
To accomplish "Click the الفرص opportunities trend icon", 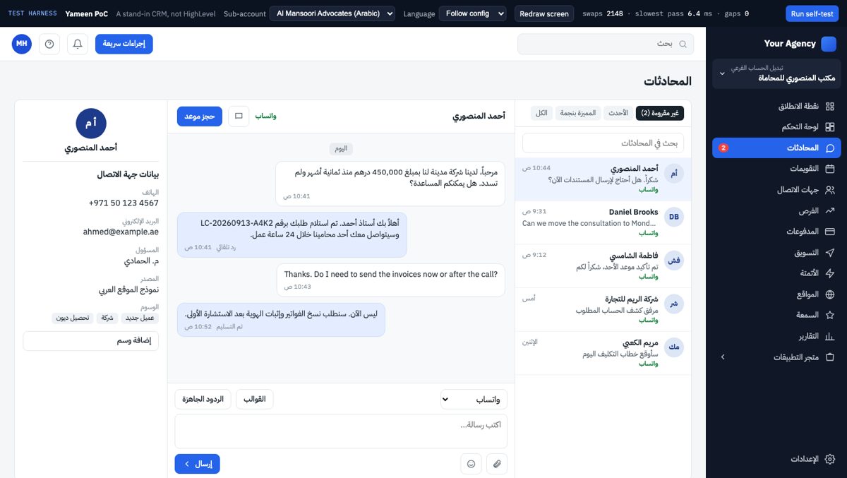I will click(x=830, y=211).
